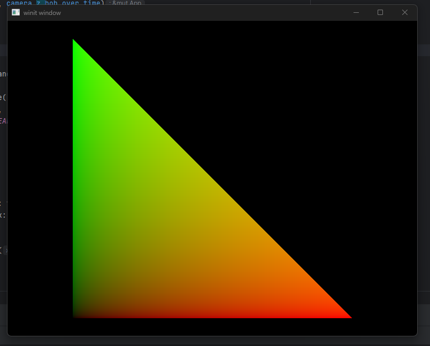
Task: Maximize the winit window
Action: pyautogui.click(x=380, y=13)
